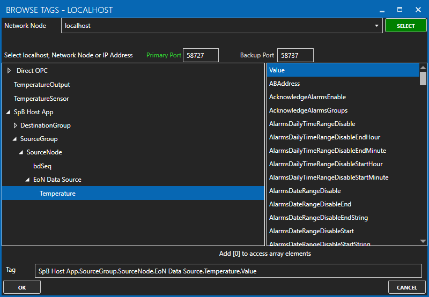
Task: Select the EoN Data Source label
Action: pos(57,180)
